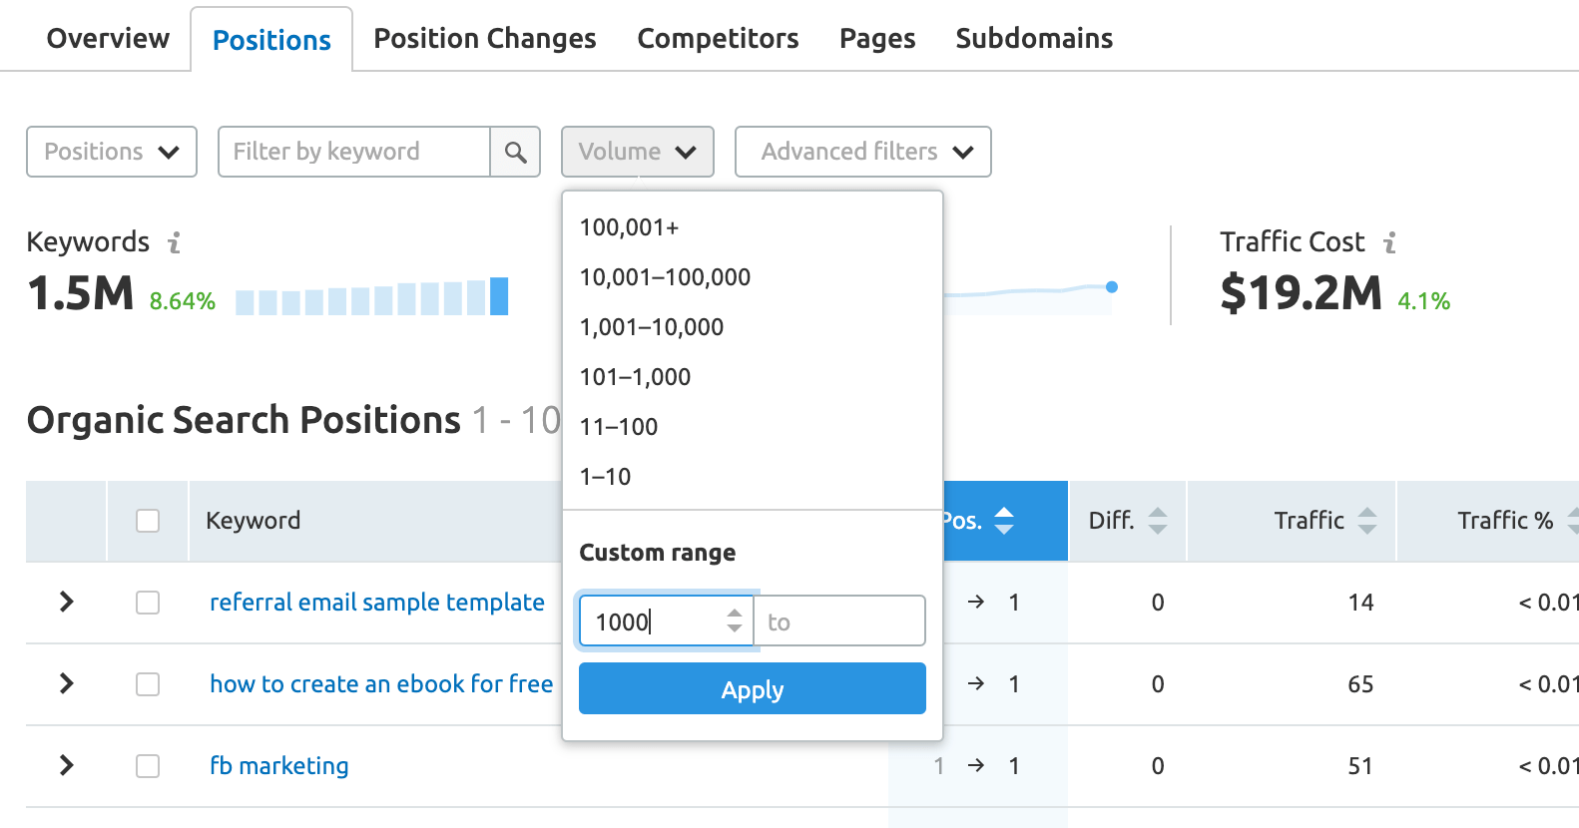Image resolution: width=1579 pixels, height=828 pixels.
Task: Sort by the Diff. column arrows
Action: pos(1157,521)
